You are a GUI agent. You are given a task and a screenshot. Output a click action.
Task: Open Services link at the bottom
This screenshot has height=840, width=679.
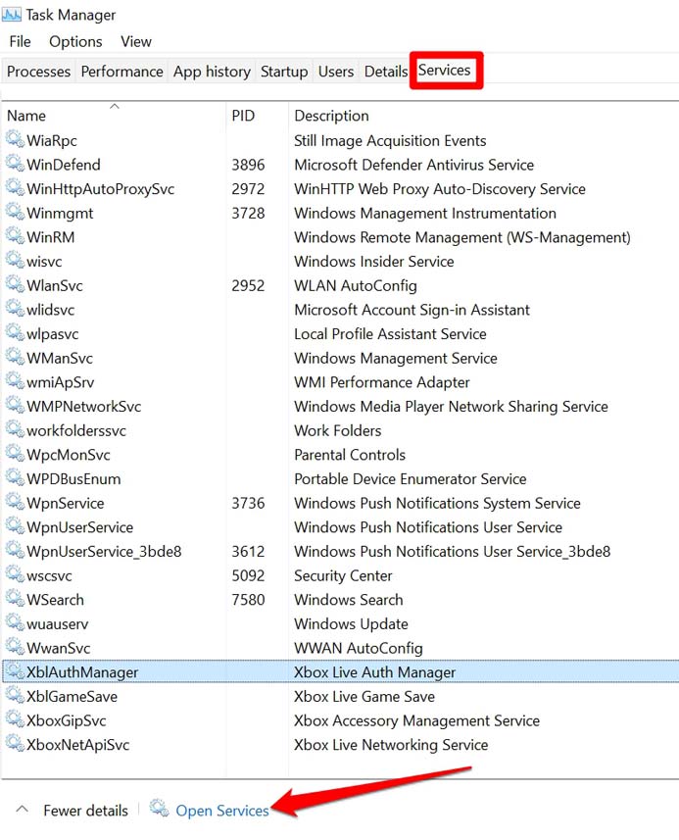click(x=222, y=811)
